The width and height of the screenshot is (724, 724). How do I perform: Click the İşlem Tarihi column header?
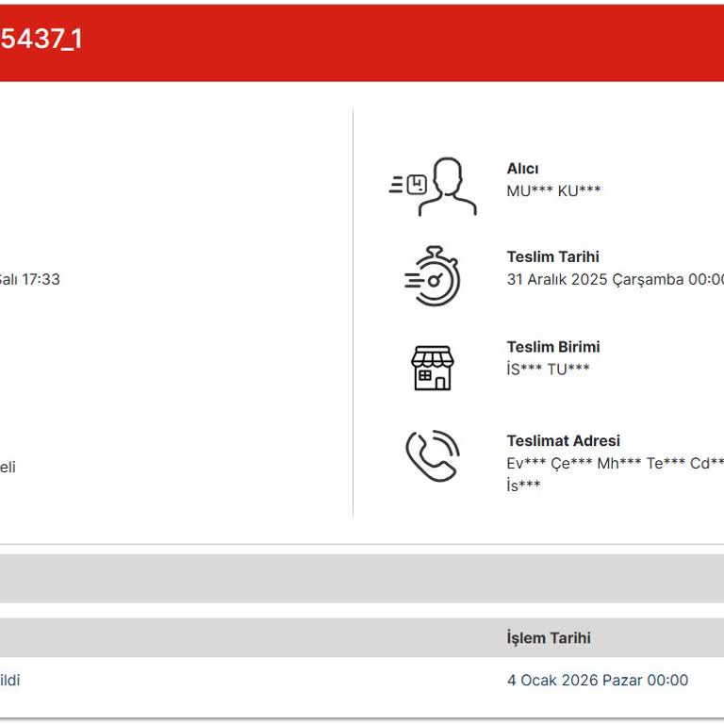pos(549,638)
